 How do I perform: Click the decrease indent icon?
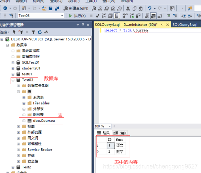(x=184, y=16)
